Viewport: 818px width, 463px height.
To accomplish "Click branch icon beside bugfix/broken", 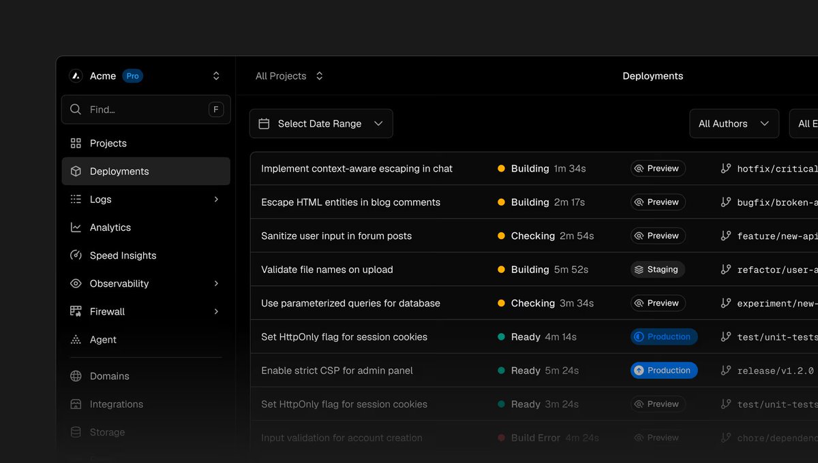I will coord(726,202).
